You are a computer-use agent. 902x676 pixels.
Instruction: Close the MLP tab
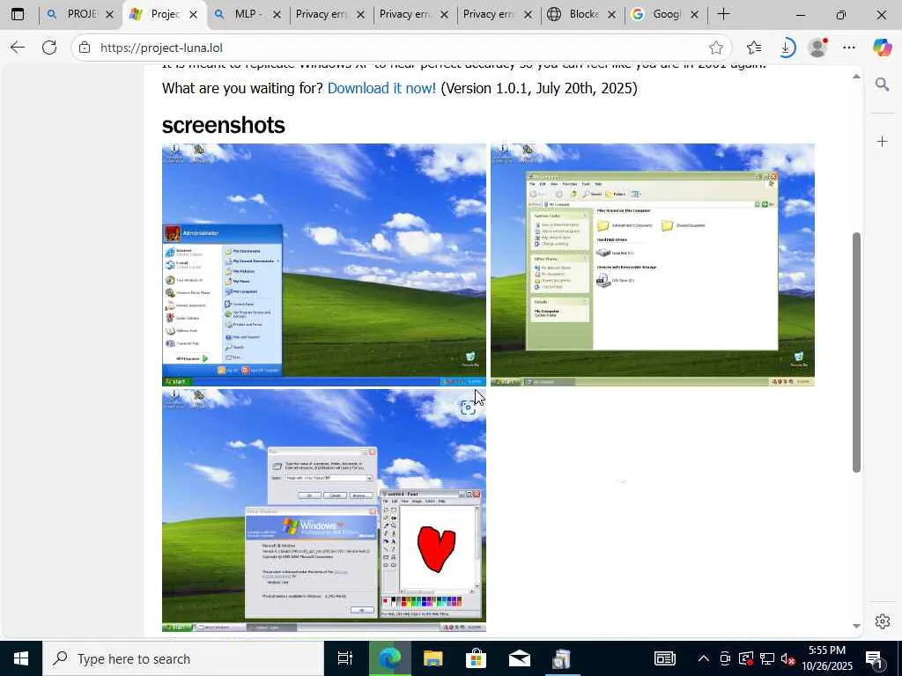277,15
